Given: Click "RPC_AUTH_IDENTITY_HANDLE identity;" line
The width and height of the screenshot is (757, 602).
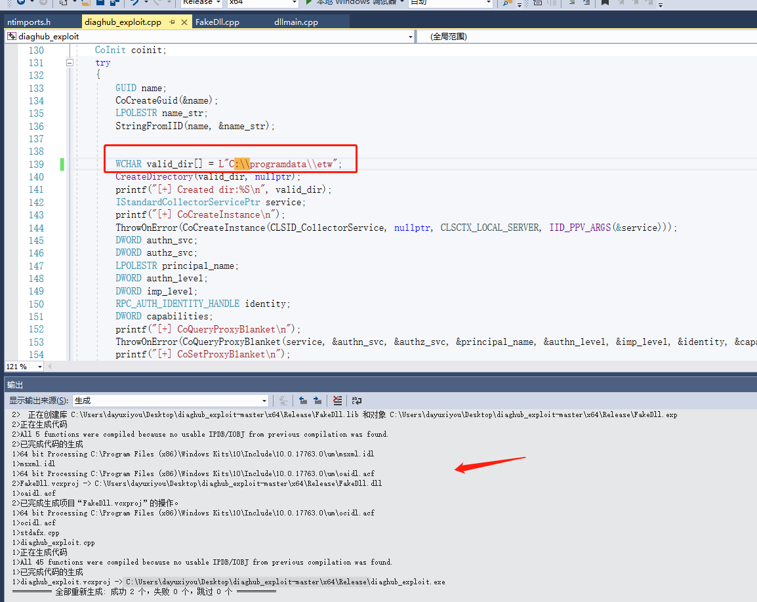Looking at the screenshot, I should pyautogui.click(x=203, y=304).
